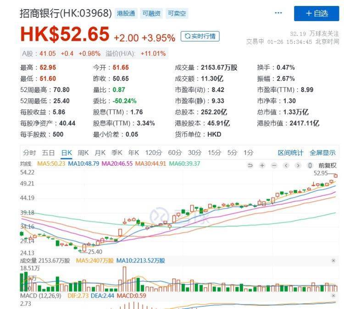Zoom in chart with plus icon
This screenshot has width=344, height=309.
[x=262, y=165]
